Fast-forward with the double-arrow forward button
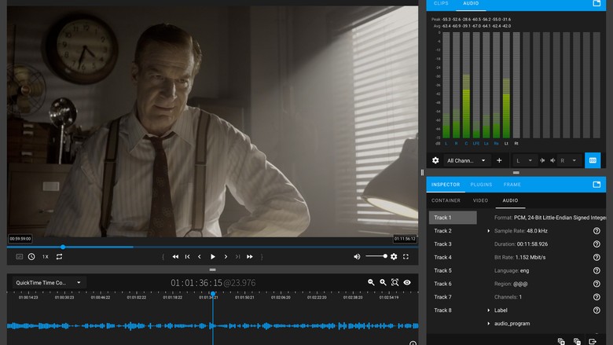The height and width of the screenshot is (345, 613). click(x=249, y=257)
